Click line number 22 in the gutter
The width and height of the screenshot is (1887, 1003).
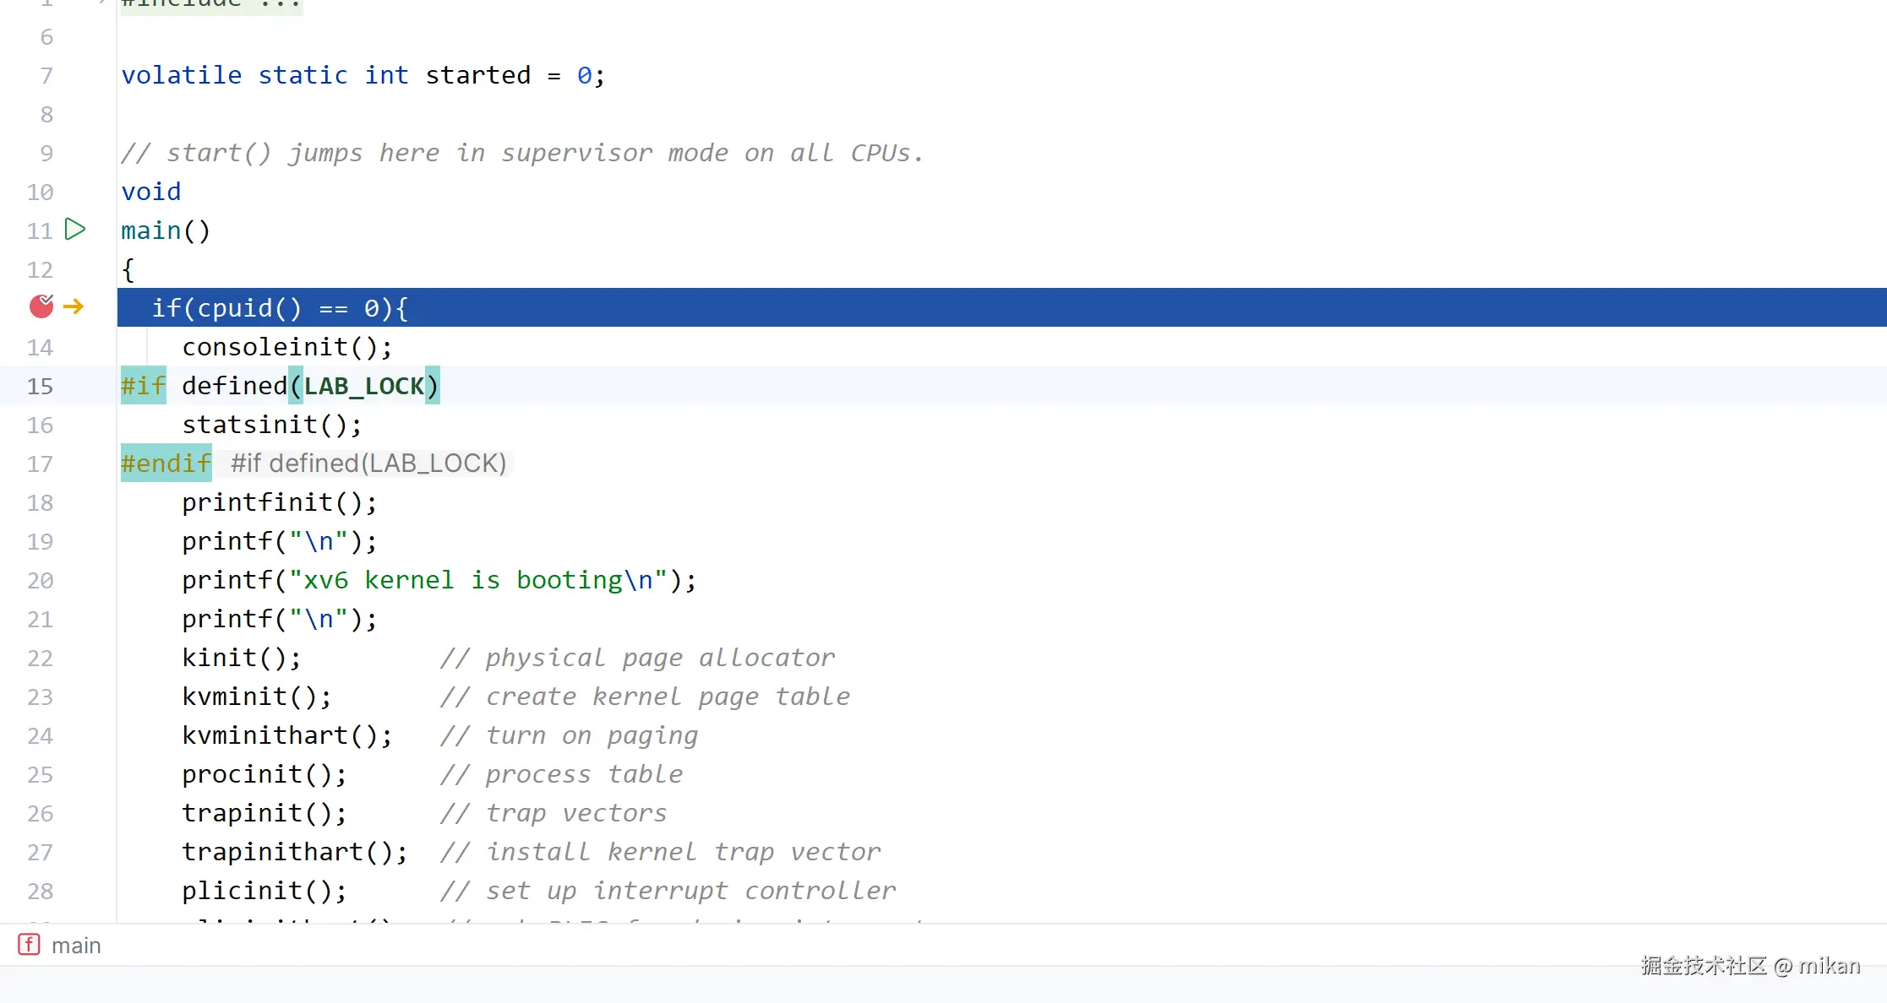[41, 658]
